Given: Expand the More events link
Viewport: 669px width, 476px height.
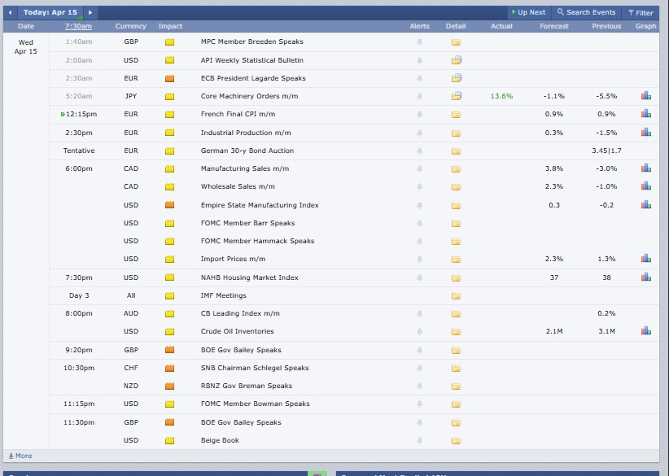Looking at the screenshot, I should click(20, 456).
